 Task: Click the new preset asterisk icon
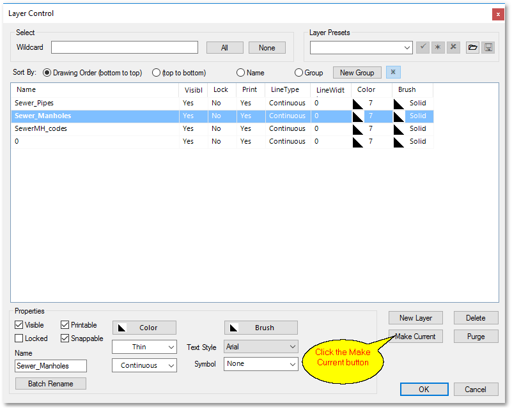(438, 47)
